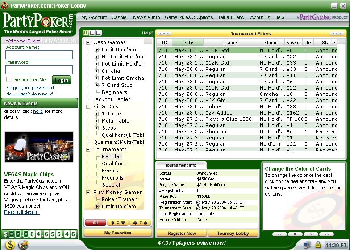This screenshot has width=350, height=250.
Task: Click the network connection status icon
Action: [x=307, y=245]
